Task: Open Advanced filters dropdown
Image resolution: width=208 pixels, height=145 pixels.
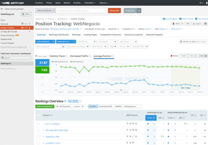Action: point(140,47)
